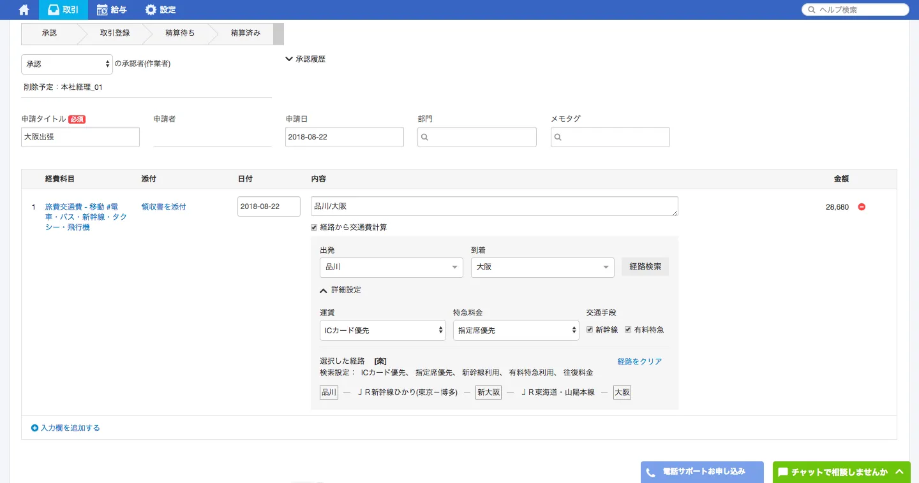Click the phone support icon button

[x=651, y=472]
